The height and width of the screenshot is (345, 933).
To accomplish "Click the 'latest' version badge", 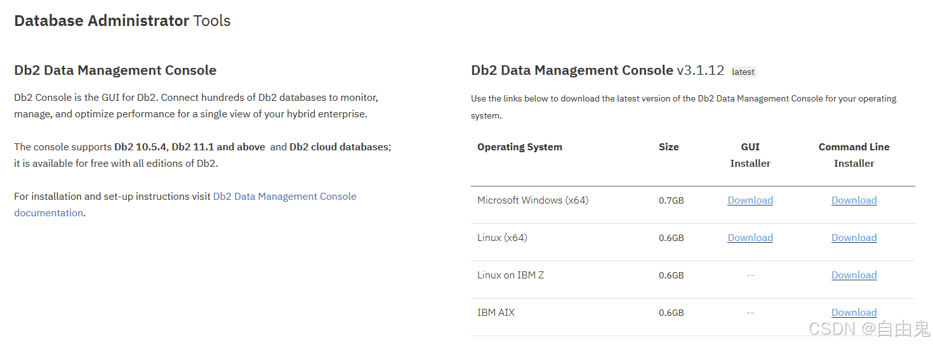I will (743, 72).
